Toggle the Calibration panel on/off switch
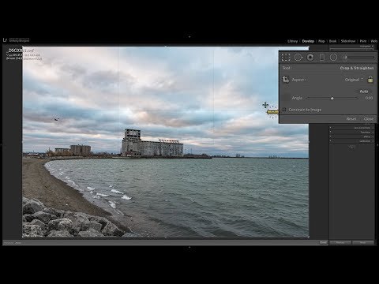Screen dimensions: 379x284 [x=331, y=141]
